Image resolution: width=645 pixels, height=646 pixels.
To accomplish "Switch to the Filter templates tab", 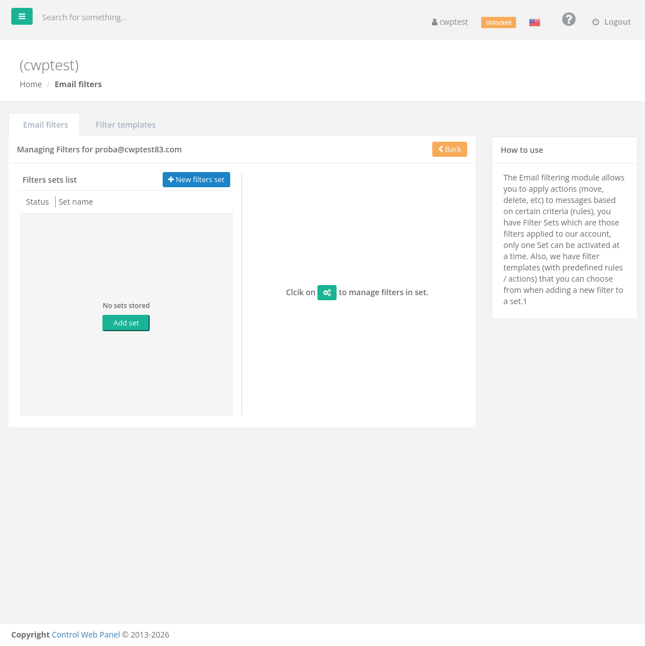I will (x=126, y=124).
